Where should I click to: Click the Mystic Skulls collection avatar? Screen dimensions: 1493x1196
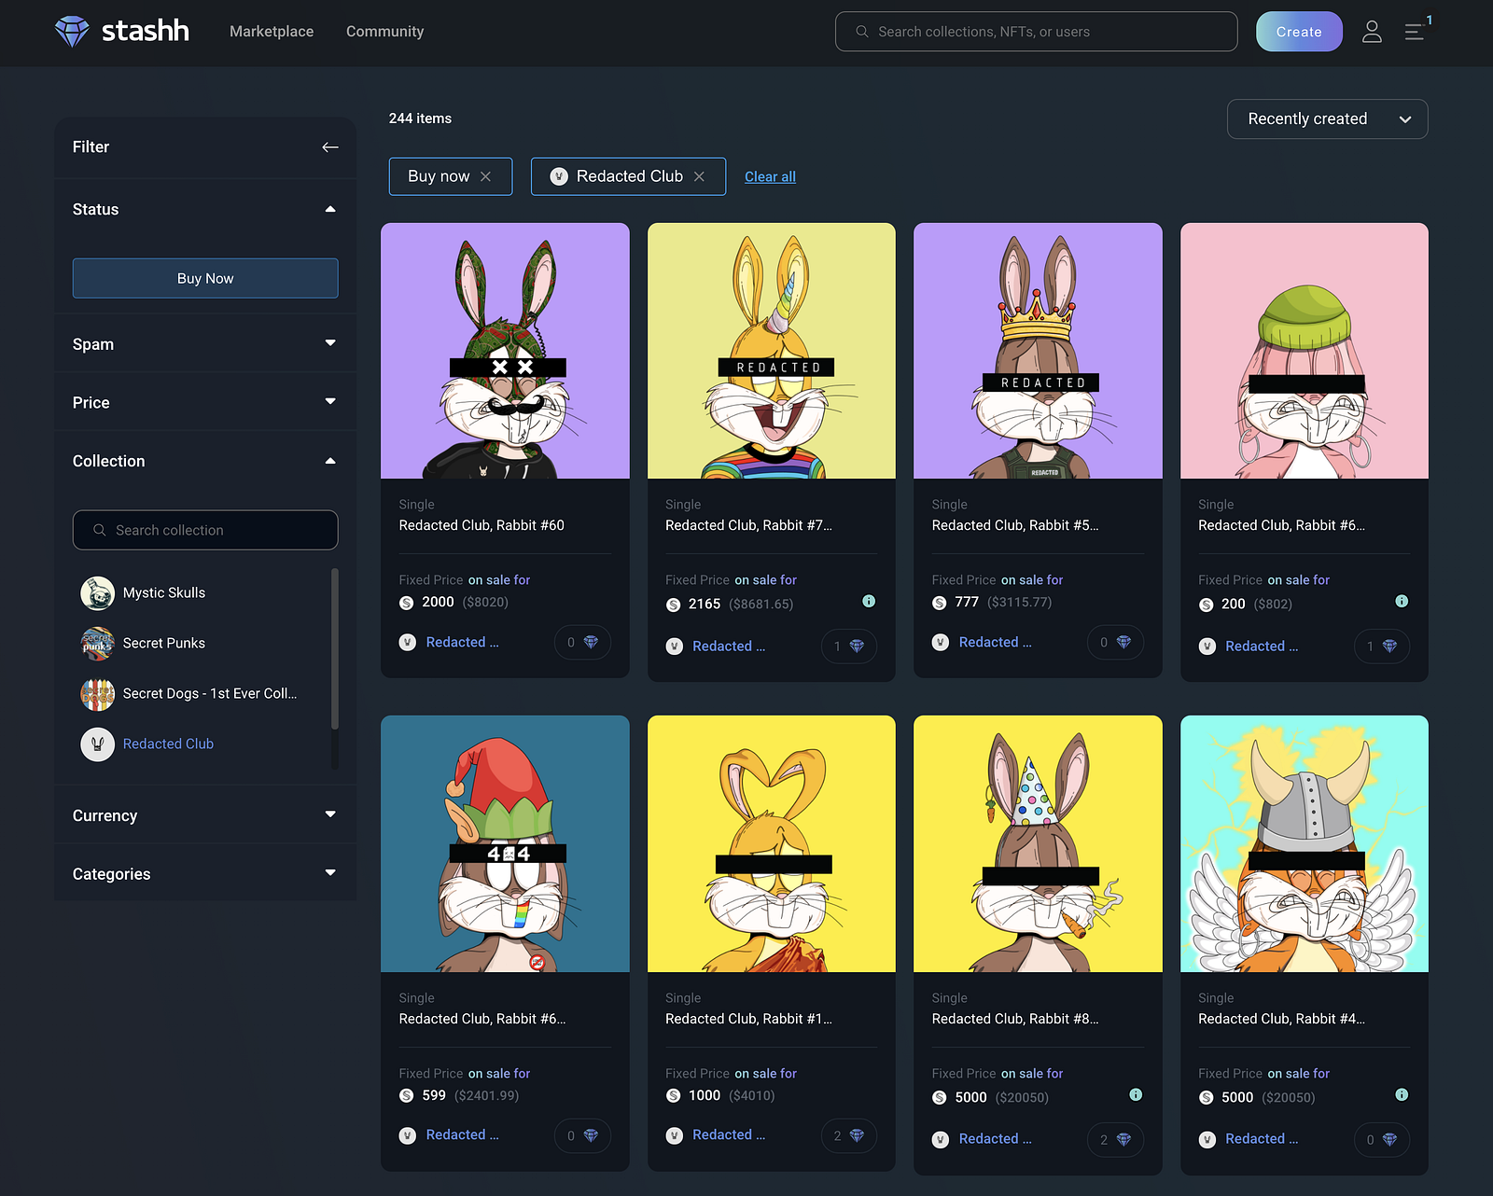pyautogui.click(x=97, y=592)
